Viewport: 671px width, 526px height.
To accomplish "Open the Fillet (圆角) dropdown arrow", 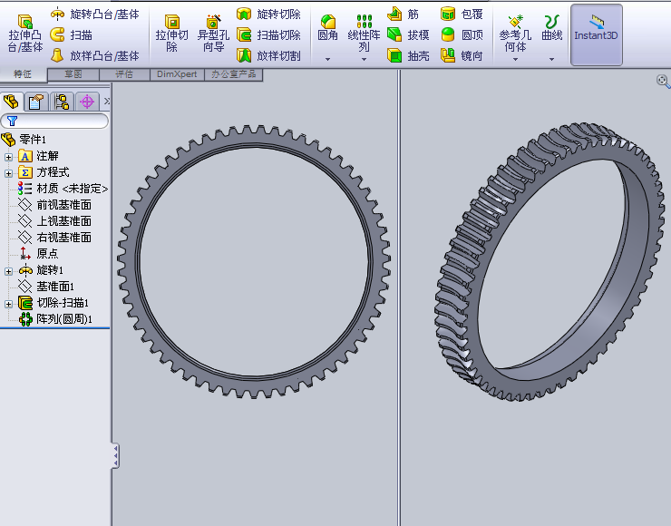I will (x=328, y=59).
